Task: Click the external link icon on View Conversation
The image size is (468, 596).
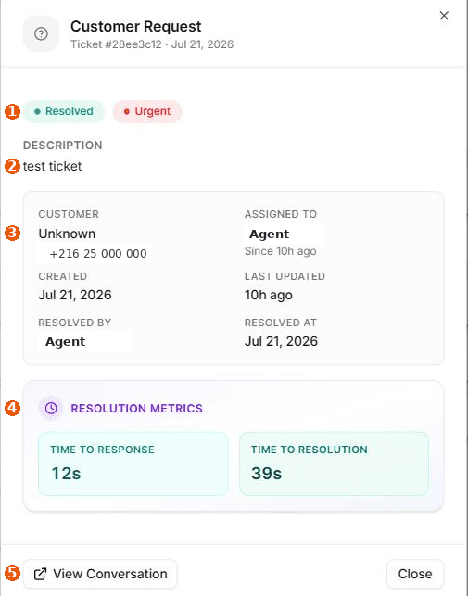Action: click(40, 574)
